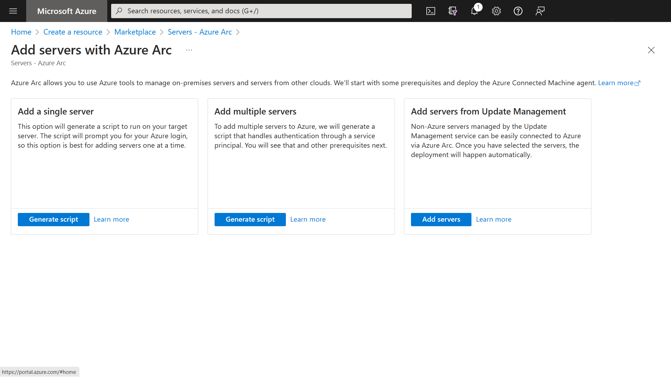Click the search magnifier icon

(119, 11)
